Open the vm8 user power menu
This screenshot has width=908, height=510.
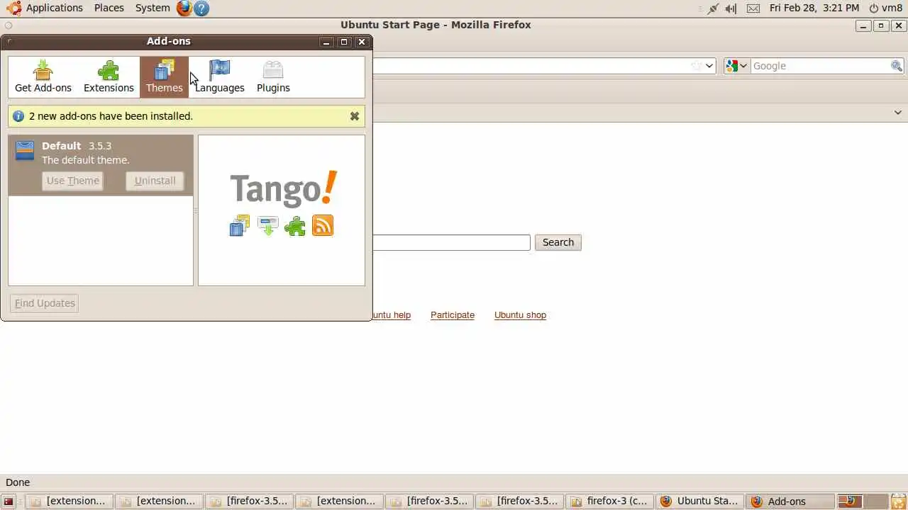coord(885,8)
